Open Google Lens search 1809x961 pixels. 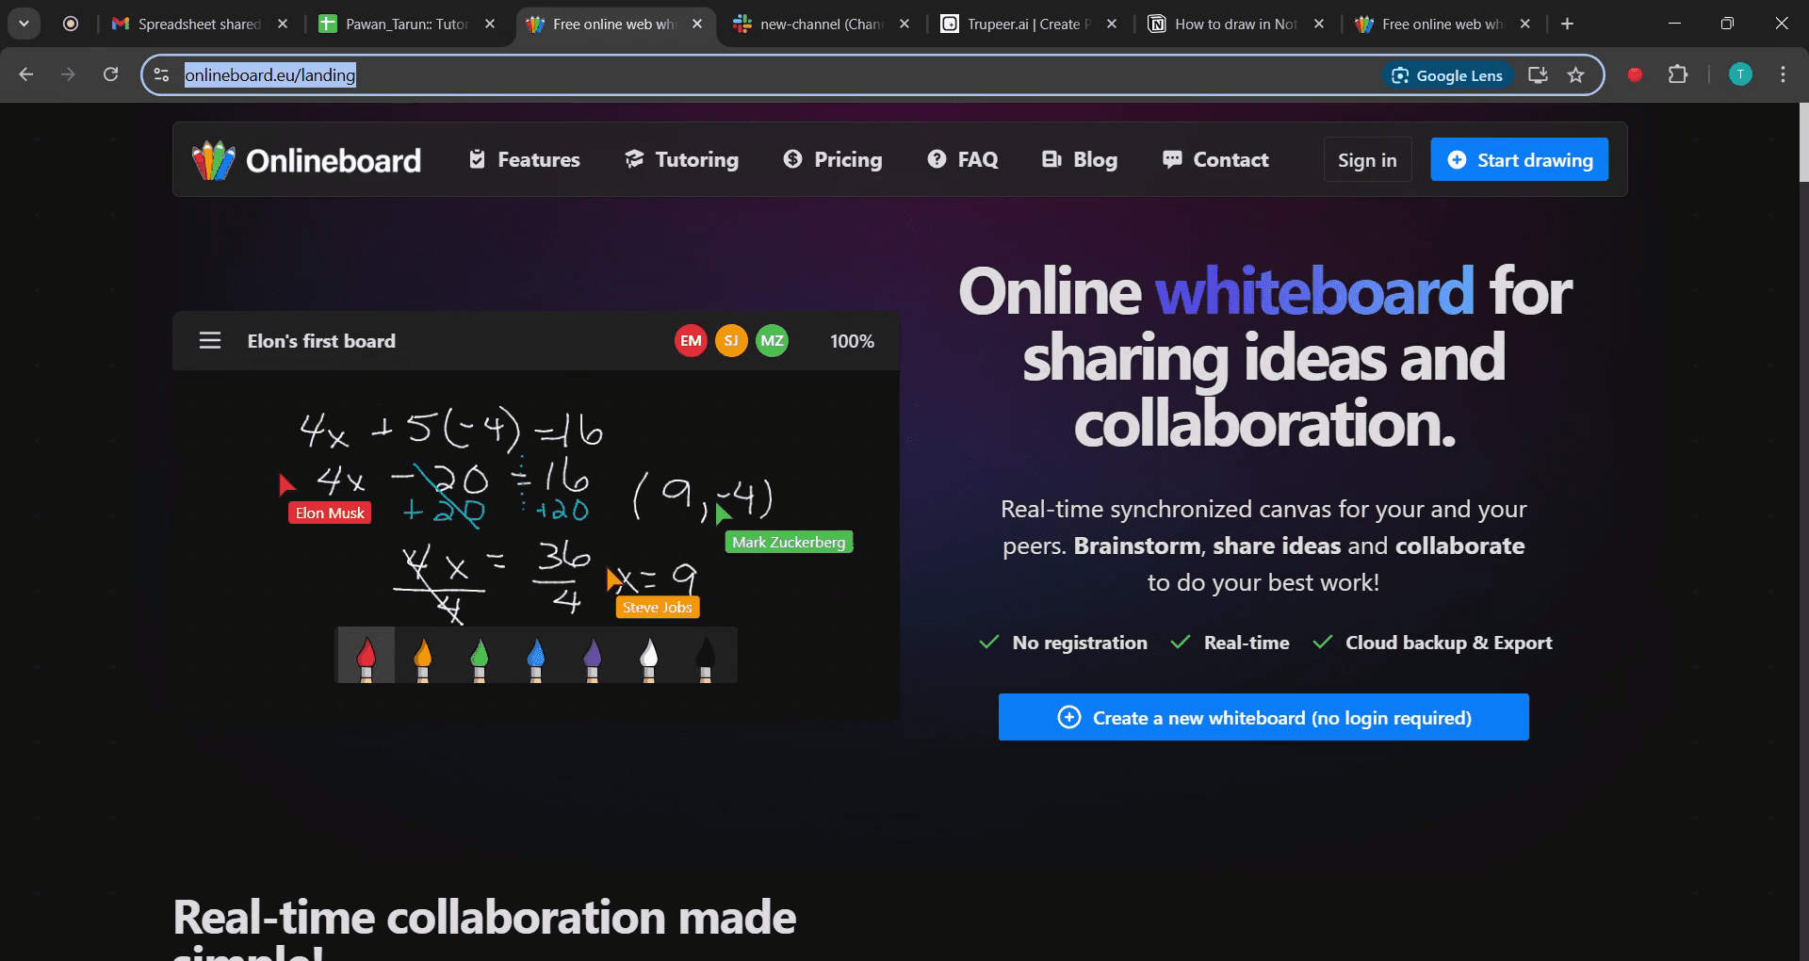coord(1448,75)
